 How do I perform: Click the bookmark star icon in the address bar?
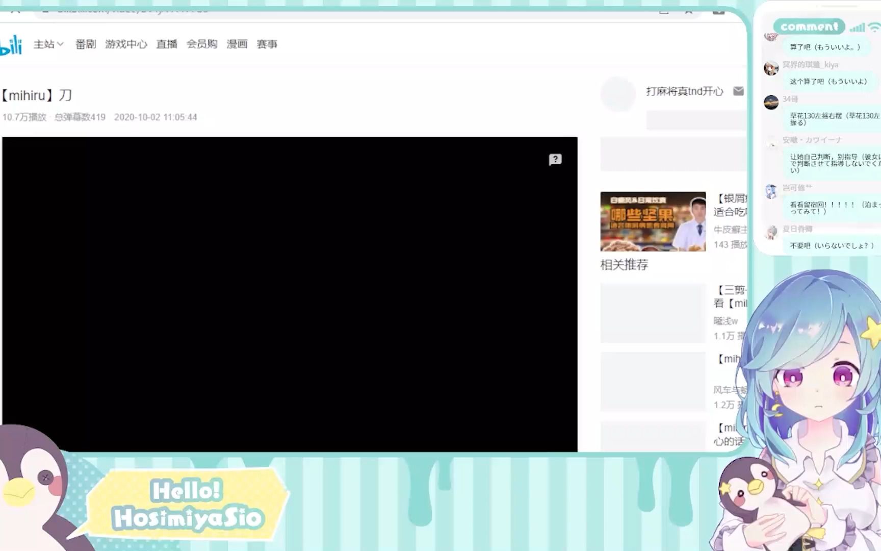pyautogui.click(x=688, y=10)
